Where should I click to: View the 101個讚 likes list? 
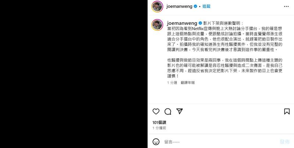(x=159, y=123)
